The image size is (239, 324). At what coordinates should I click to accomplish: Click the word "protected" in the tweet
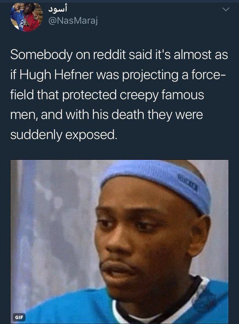coord(90,95)
